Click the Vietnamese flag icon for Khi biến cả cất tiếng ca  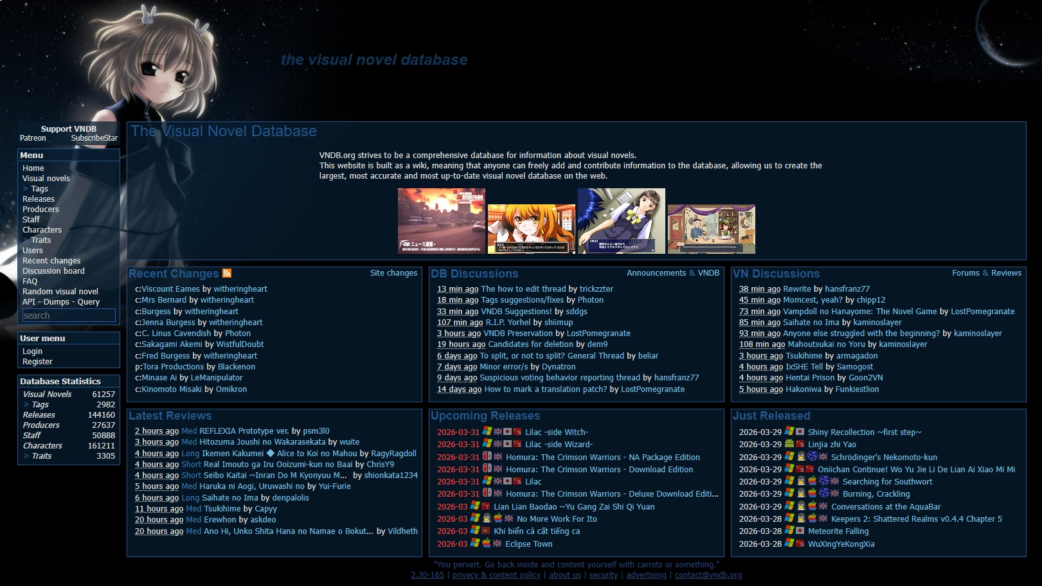[x=485, y=531]
